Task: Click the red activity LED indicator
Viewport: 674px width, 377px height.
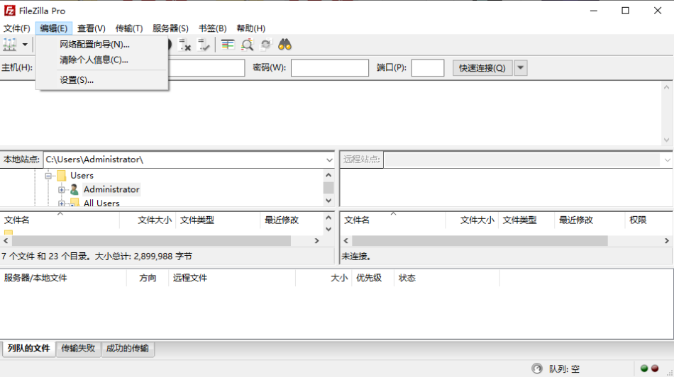Action: pyautogui.click(x=655, y=368)
